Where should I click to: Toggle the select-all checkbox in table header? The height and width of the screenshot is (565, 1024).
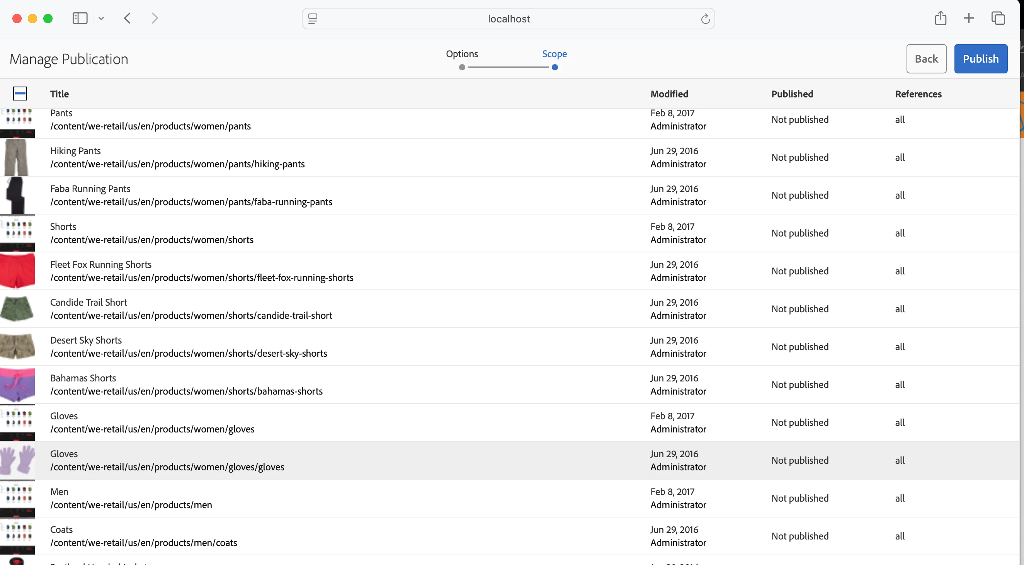pos(20,94)
